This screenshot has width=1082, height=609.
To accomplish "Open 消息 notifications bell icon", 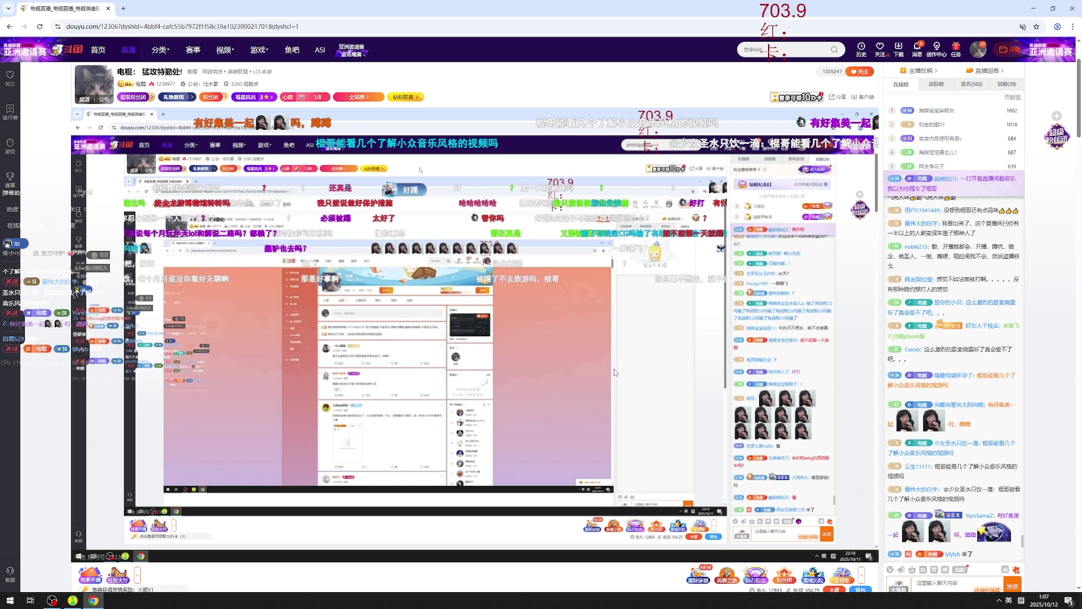I will pyautogui.click(x=917, y=47).
